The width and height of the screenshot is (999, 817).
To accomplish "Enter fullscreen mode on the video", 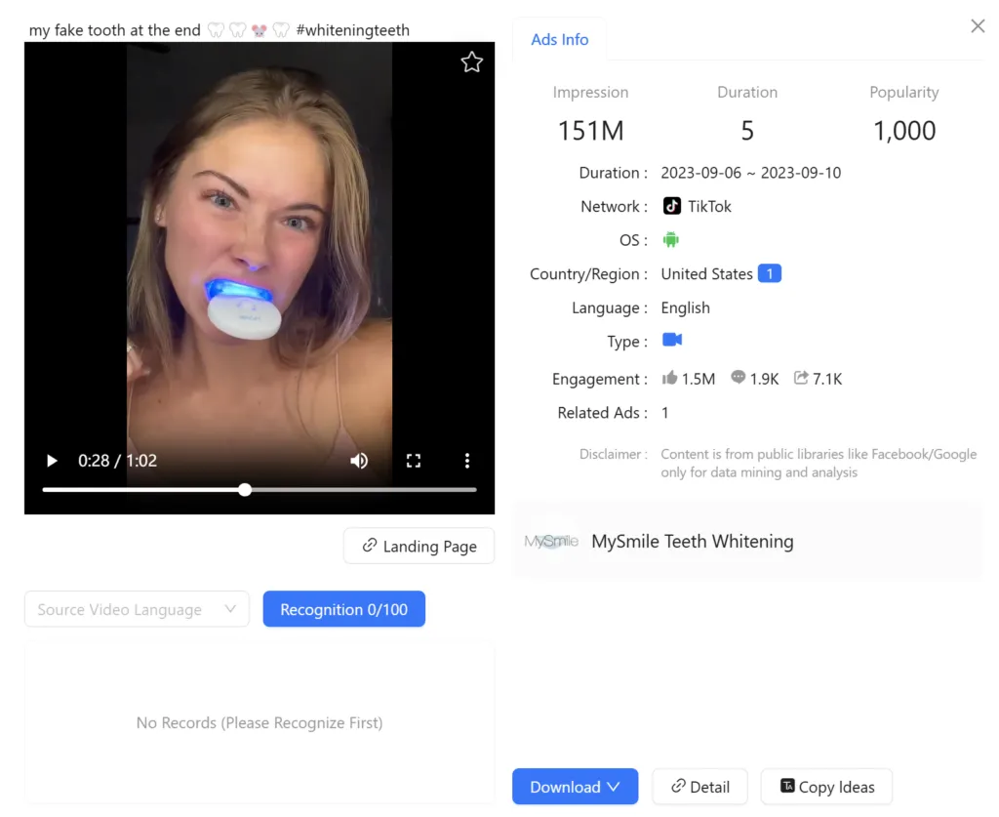I will pos(414,461).
